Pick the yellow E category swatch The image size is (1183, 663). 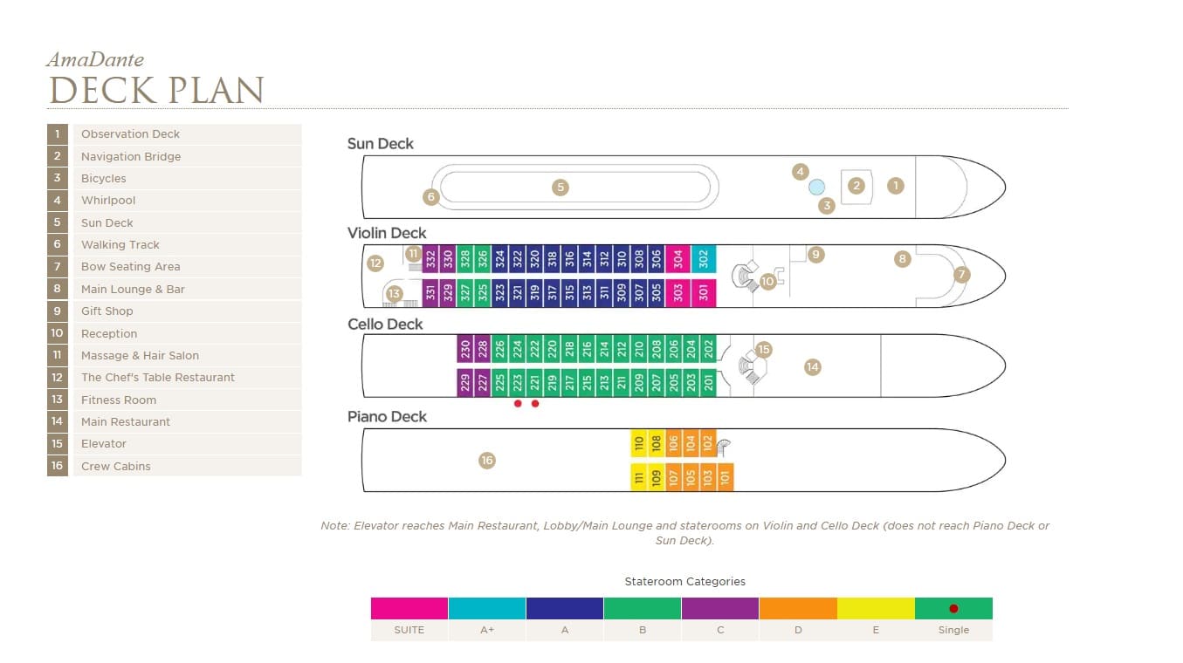click(x=876, y=608)
